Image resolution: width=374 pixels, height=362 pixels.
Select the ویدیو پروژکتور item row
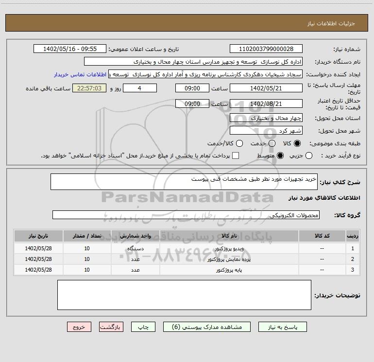pyautogui.click(x=187, y=248)
